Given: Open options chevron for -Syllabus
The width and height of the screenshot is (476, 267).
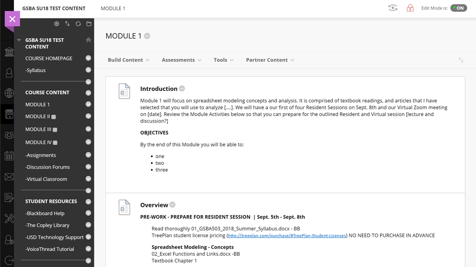Looking at the screenshot, I should pyautogui.click(x=88, y=70).
